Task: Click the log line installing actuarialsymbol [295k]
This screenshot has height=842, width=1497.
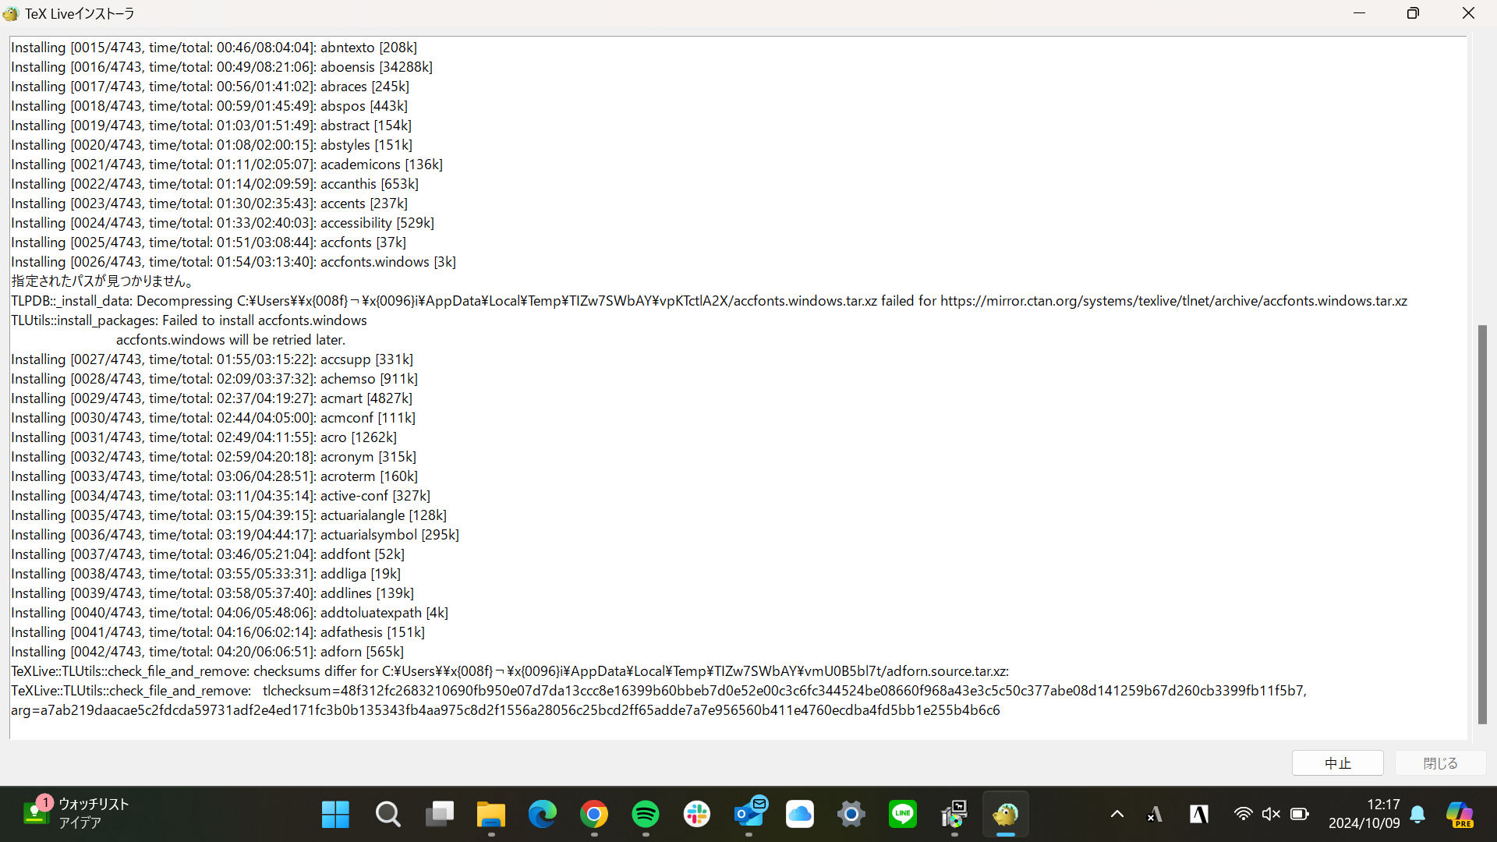Action: click(x=235, y=535)
